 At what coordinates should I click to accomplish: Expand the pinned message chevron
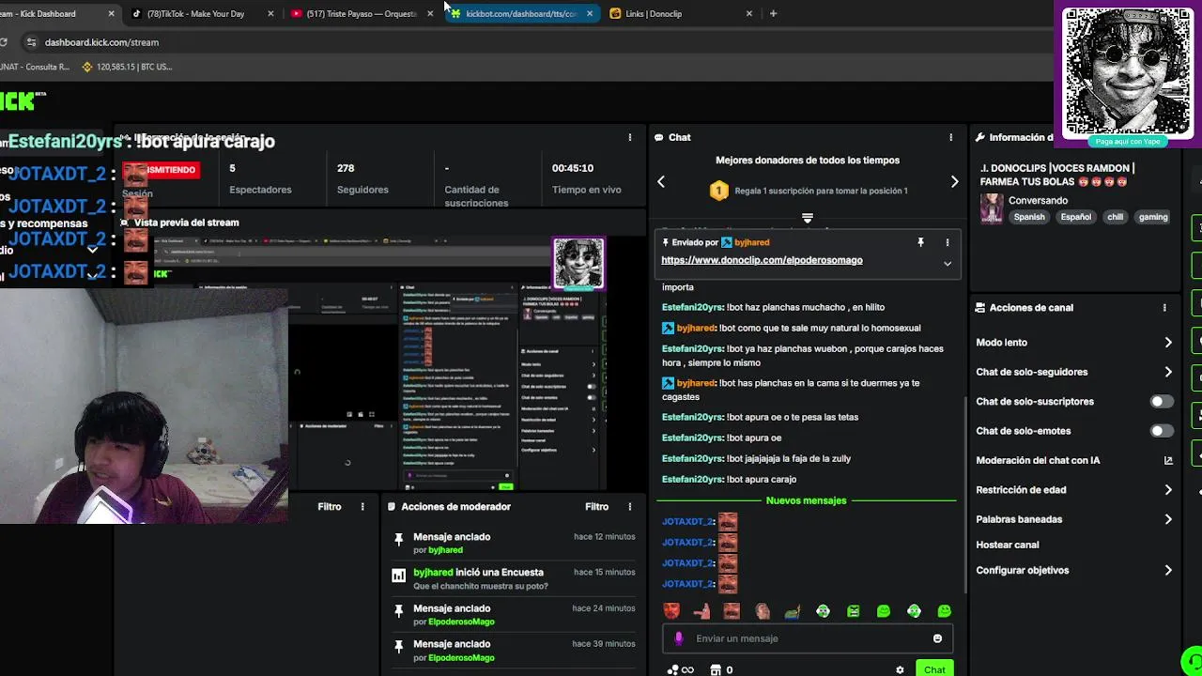948,264
